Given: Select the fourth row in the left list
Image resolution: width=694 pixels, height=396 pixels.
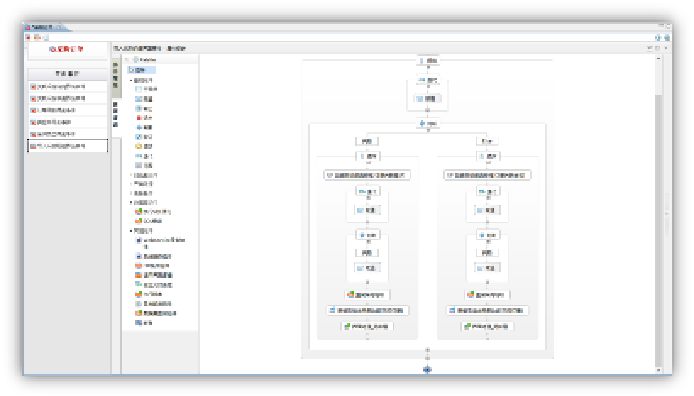Looking at the screenshot, I should (x=68, y=122).
